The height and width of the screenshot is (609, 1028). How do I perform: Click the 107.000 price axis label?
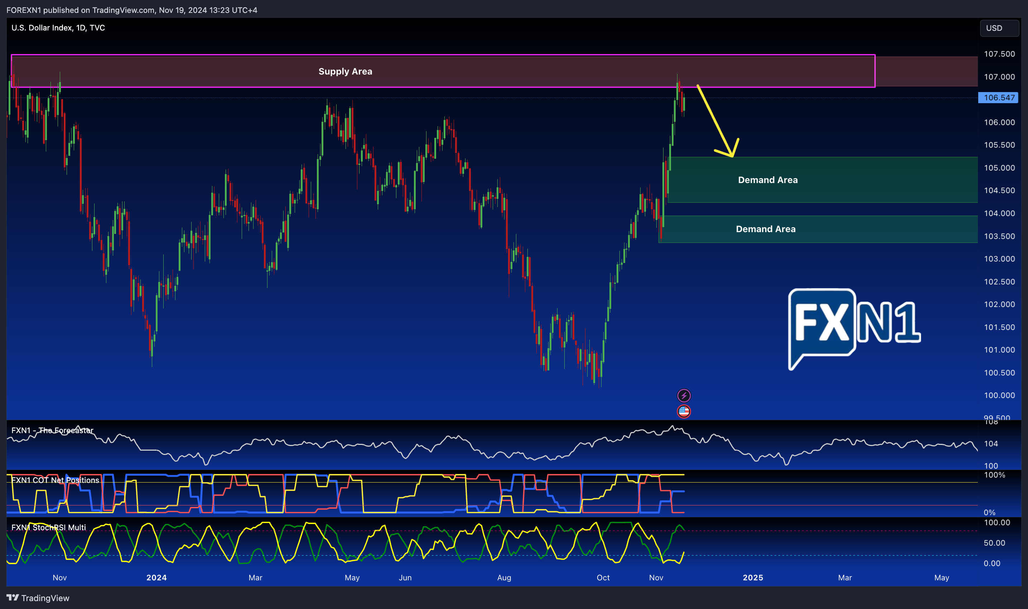pyautogui.click(x=999, y=77)
